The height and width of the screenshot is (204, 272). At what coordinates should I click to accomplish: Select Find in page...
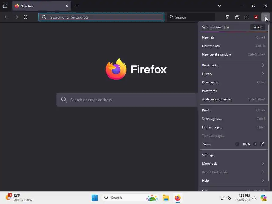pyautogui.click(x=234, y=127)
